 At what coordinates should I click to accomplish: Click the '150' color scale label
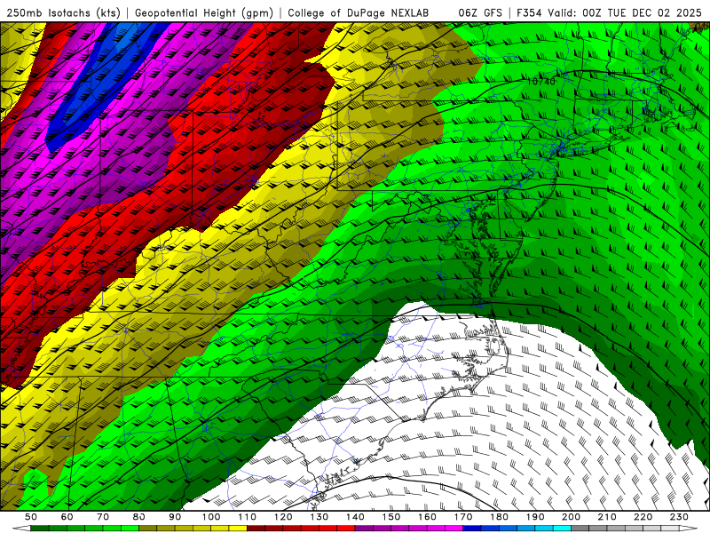pyautogui.click(x=391, y=517)
